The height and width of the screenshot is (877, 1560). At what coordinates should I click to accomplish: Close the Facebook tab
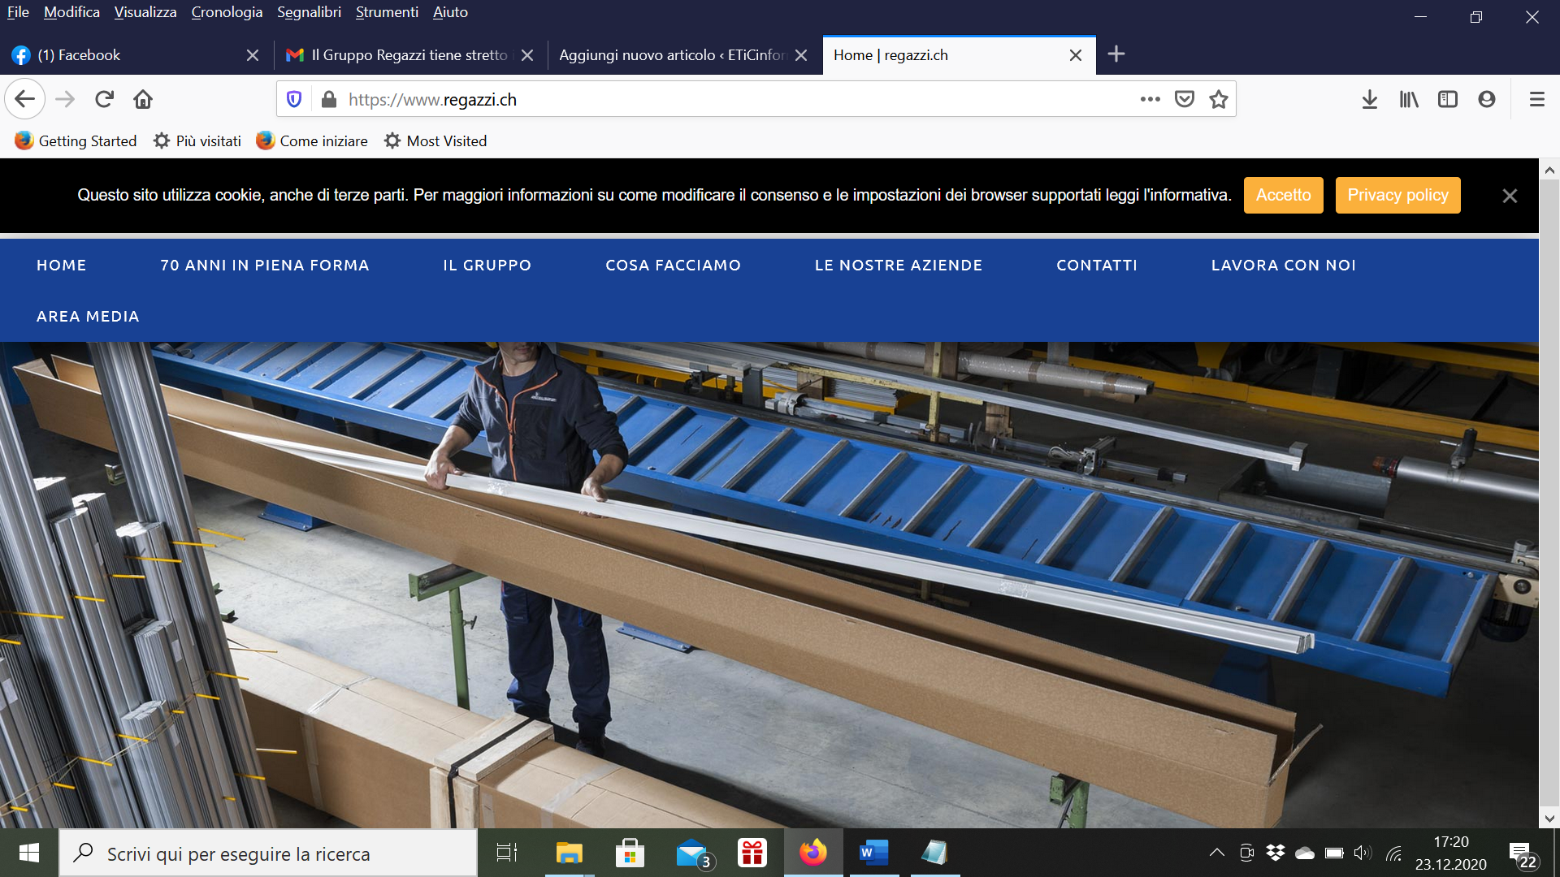pyautogui.click(x=253, y=55)
